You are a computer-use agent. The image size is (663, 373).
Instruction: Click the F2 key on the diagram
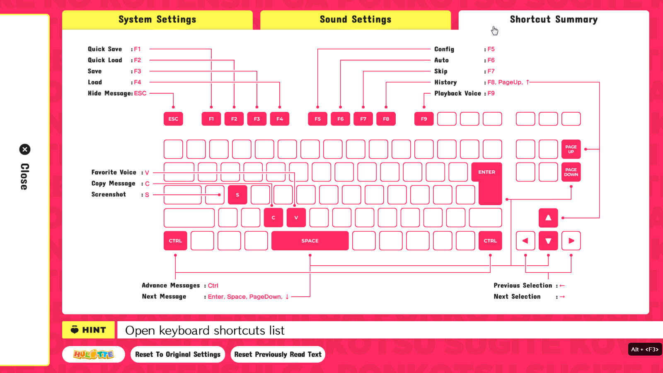234,119
